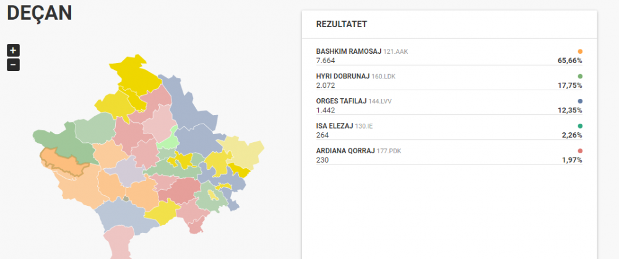Click the red PDK color dot
The height and width of the screenshot is (259, 619).
(x=580, y=151)
